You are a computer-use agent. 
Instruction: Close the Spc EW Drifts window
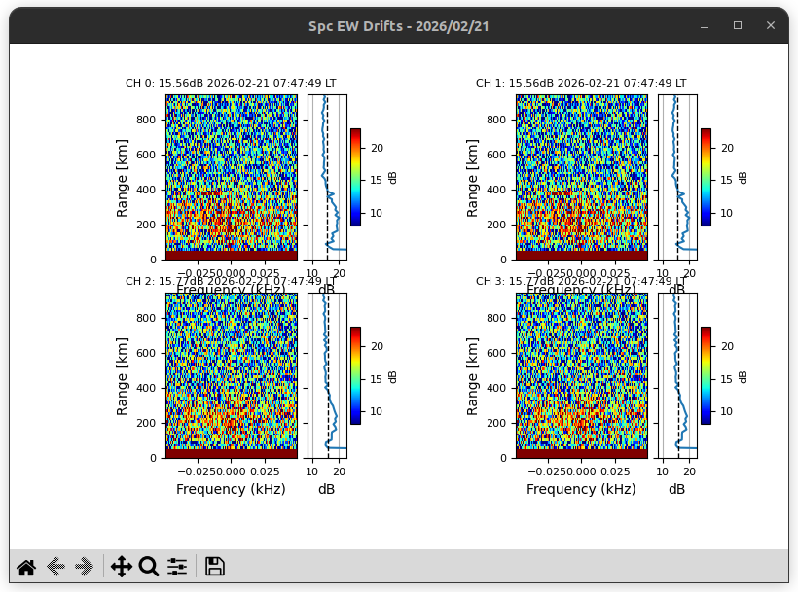click(771, 25)
